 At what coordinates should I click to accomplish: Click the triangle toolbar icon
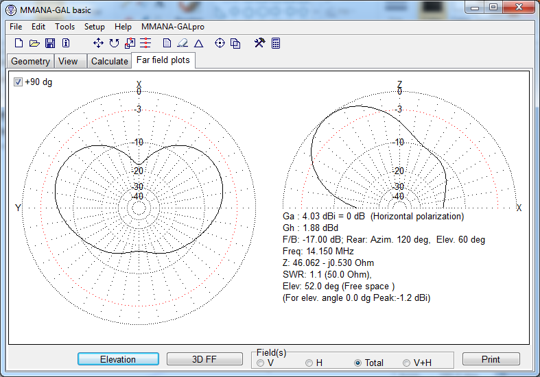199,43
